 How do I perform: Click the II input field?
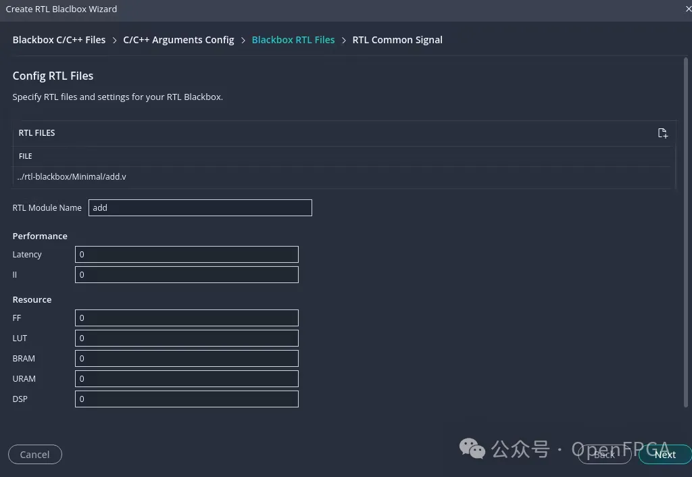[187, 275]
